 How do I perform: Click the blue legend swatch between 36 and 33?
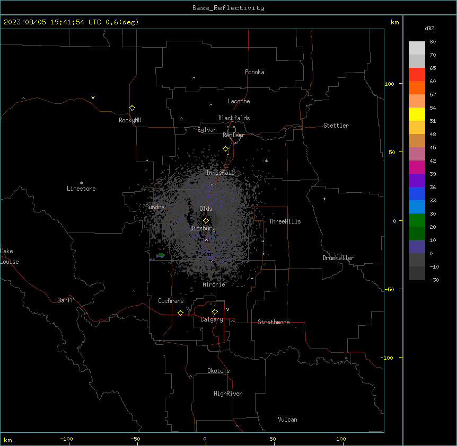click(417, 193)
